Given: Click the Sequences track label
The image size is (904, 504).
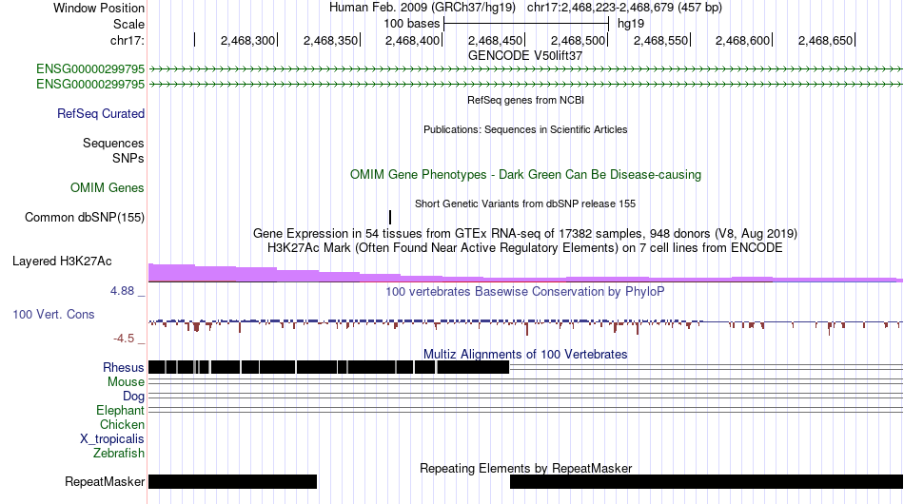Looking at the screenshot, I should [113, 143].
